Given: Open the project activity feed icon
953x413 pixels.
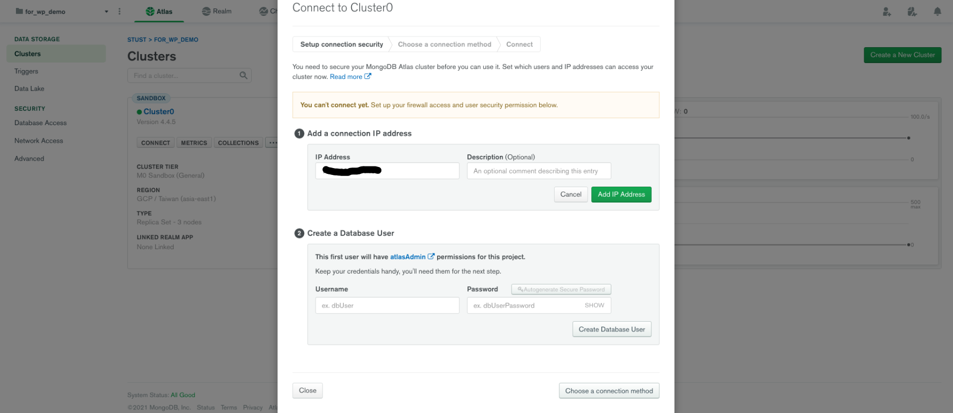Looking at the screenshot, I should [912, 12].
